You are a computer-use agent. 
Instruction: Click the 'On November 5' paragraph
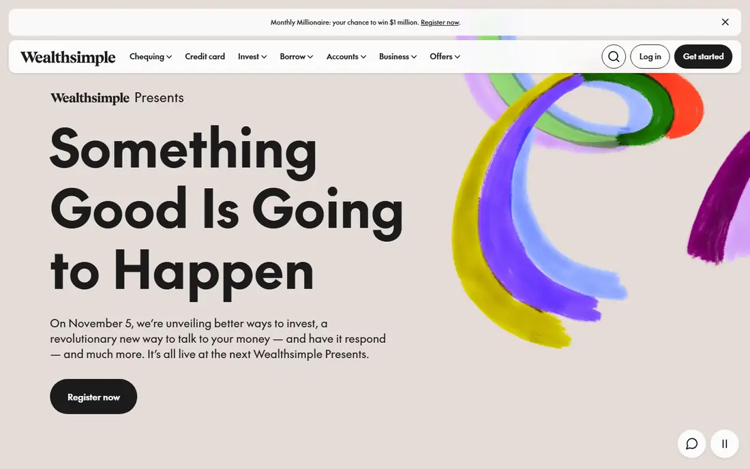tap(217, 339)
